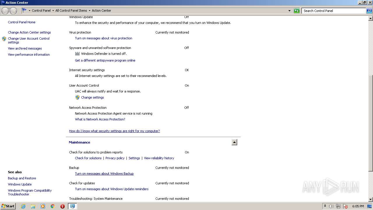Show hidden tray icons arrow

[x=325, y=206]
